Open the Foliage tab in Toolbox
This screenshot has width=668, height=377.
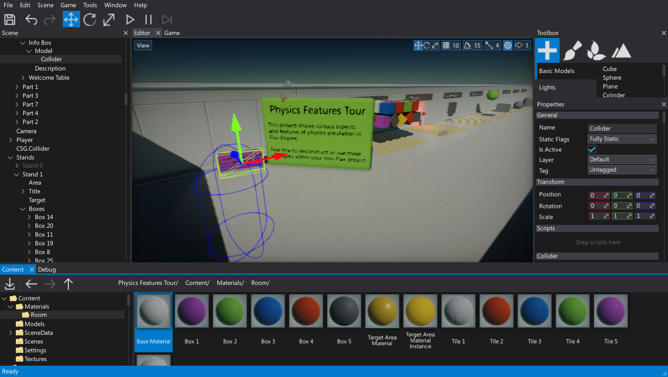click(x=597, y=50)
